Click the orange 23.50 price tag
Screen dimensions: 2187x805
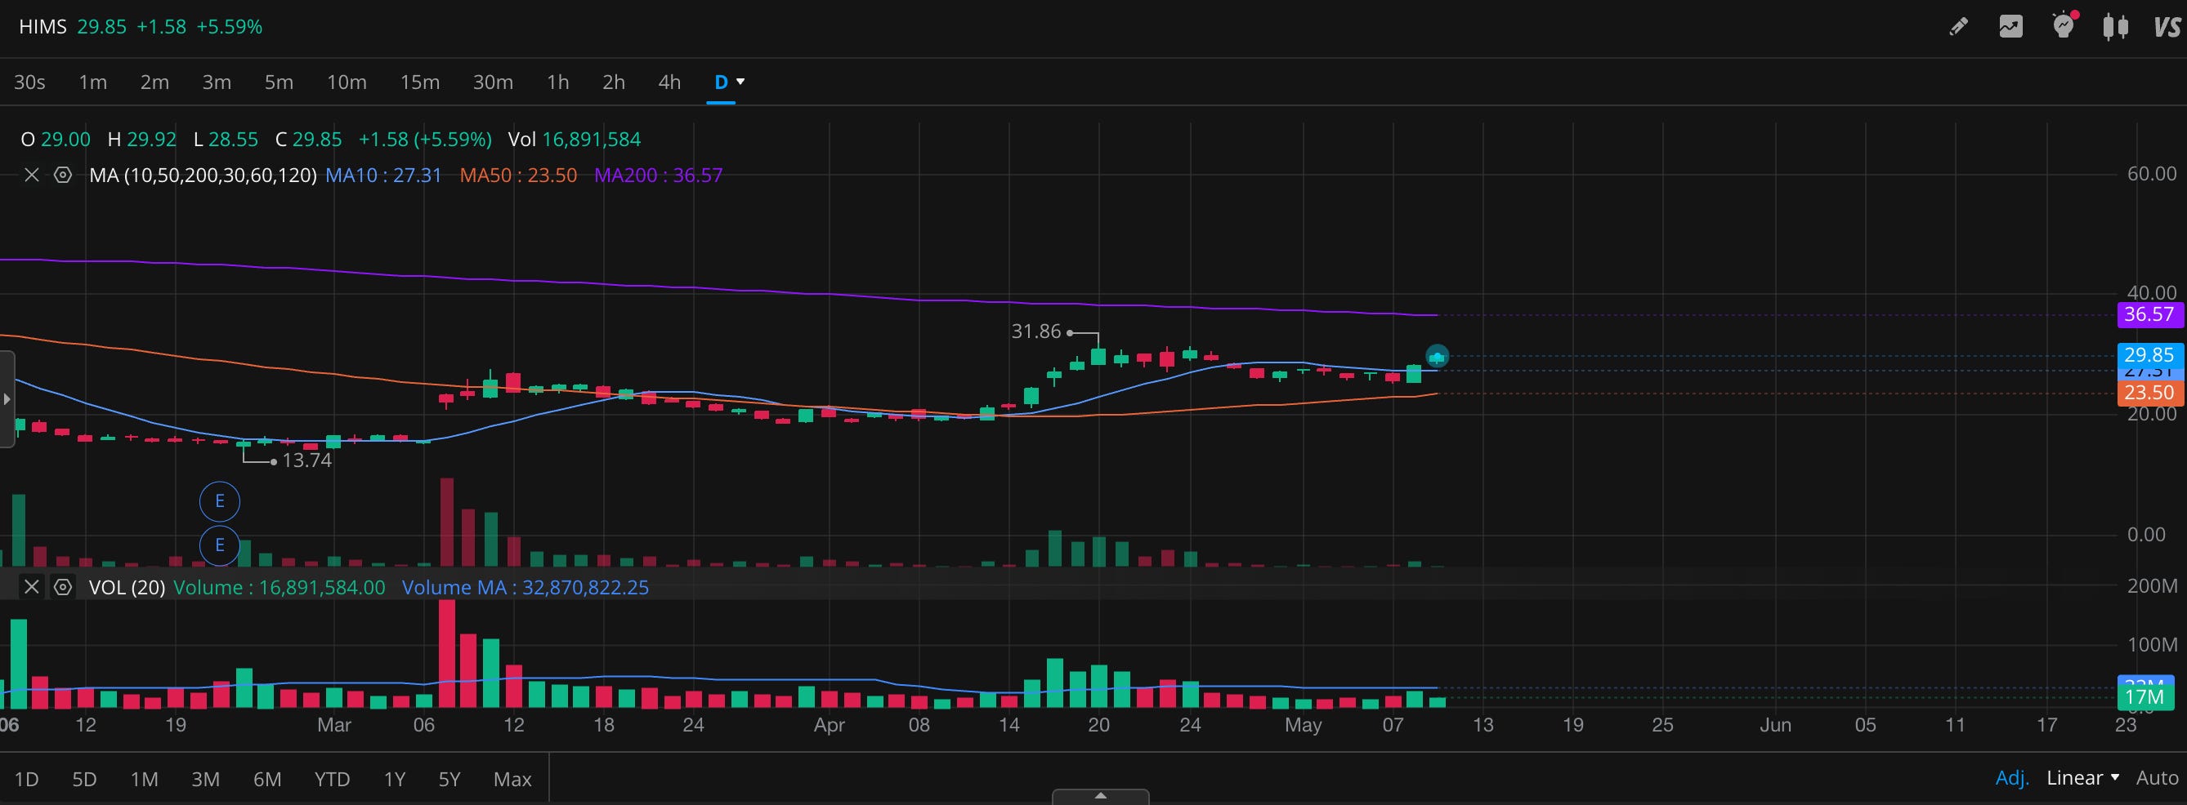2149,393
